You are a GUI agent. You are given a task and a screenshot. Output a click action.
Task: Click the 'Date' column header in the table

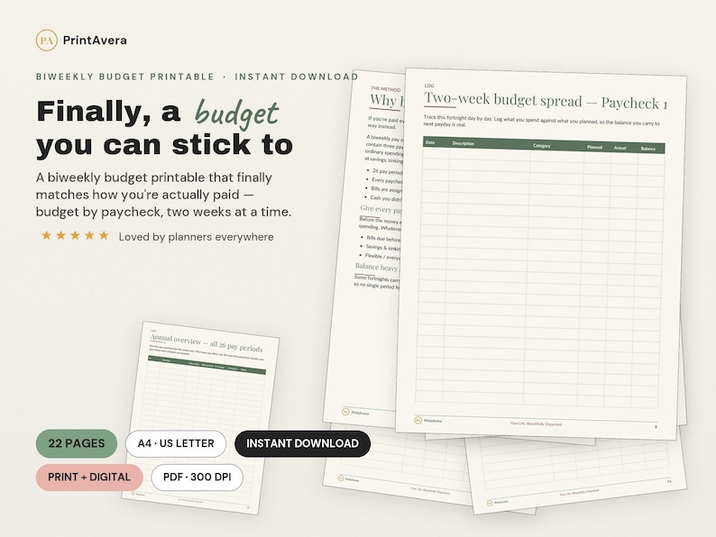(430, 142)
